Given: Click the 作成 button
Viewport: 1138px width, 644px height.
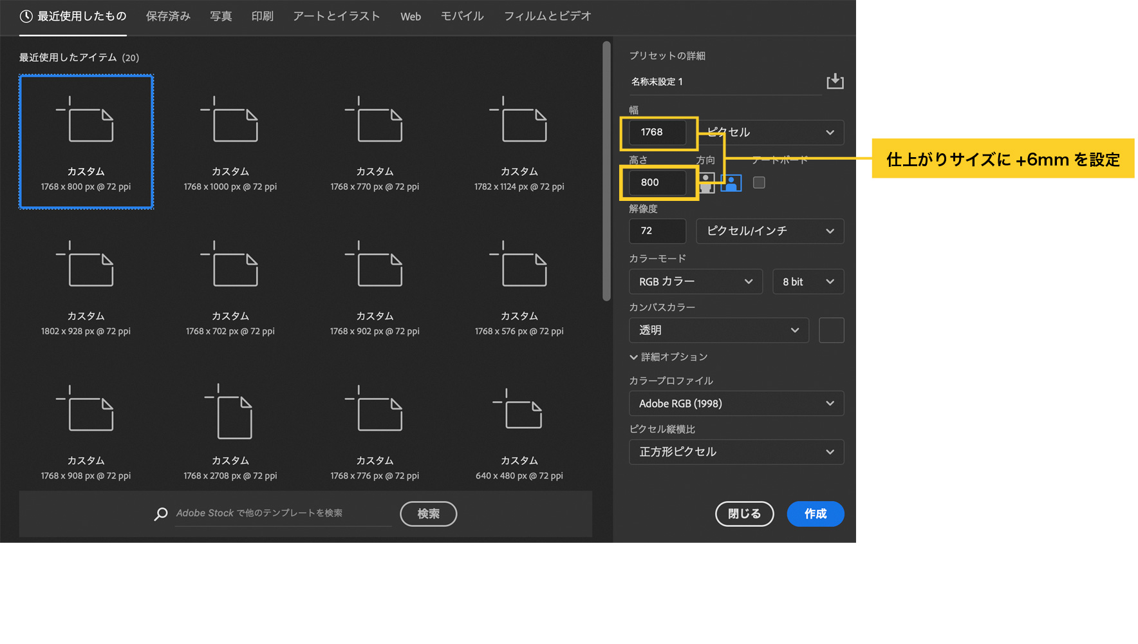Looking at the screenshot, I should (x=815, y=514).
